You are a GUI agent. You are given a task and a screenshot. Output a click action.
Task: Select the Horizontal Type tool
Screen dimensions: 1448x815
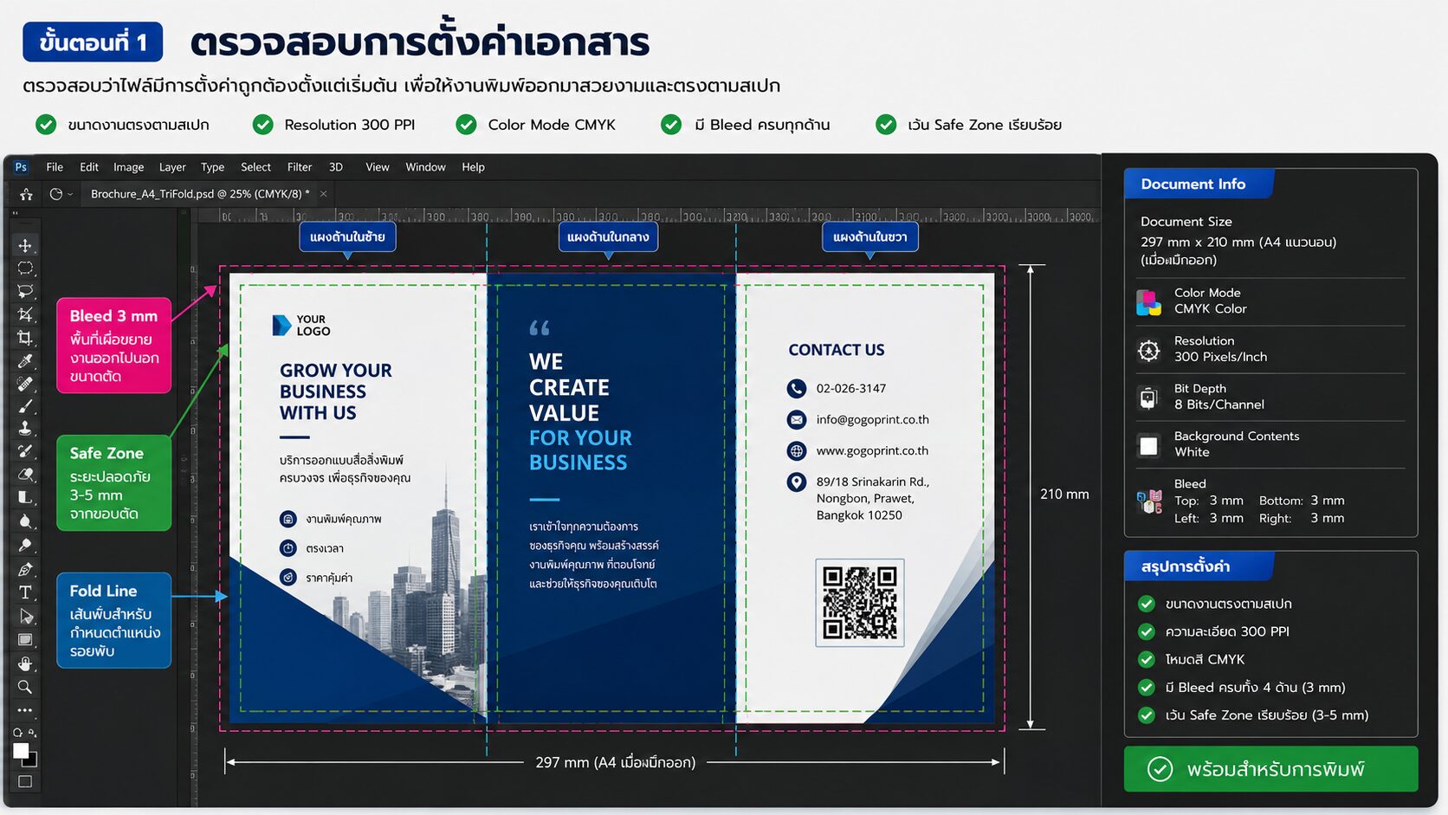25,592
